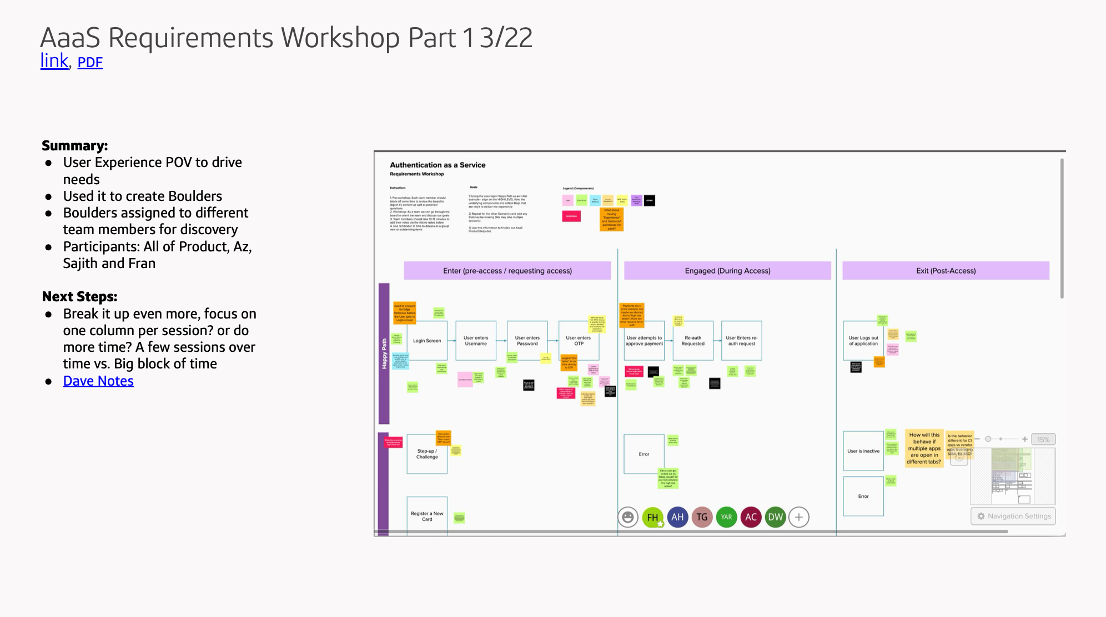The width and height of the screenshot is (1106, 617).
Task: Select the User attempts to approve payment box
Action: point(644,341)
